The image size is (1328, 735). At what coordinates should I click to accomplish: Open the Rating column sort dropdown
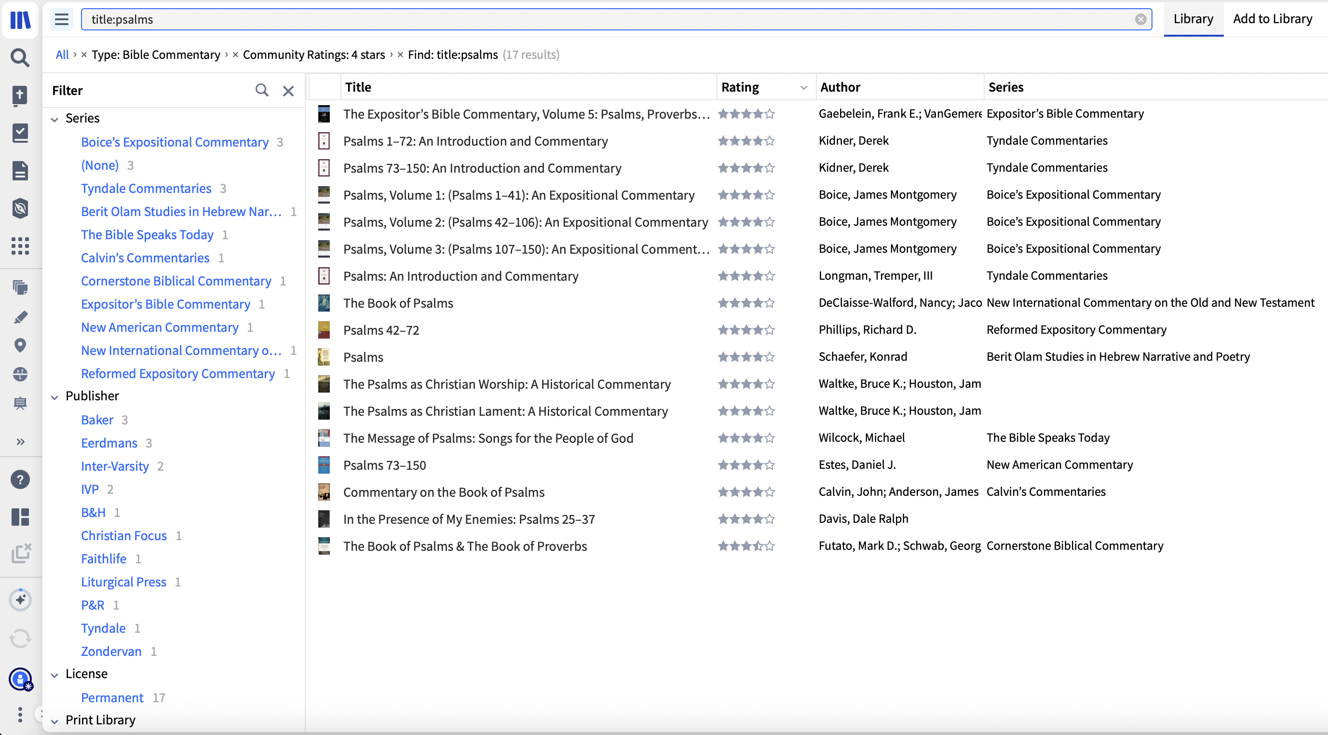(x=803, y=88)
